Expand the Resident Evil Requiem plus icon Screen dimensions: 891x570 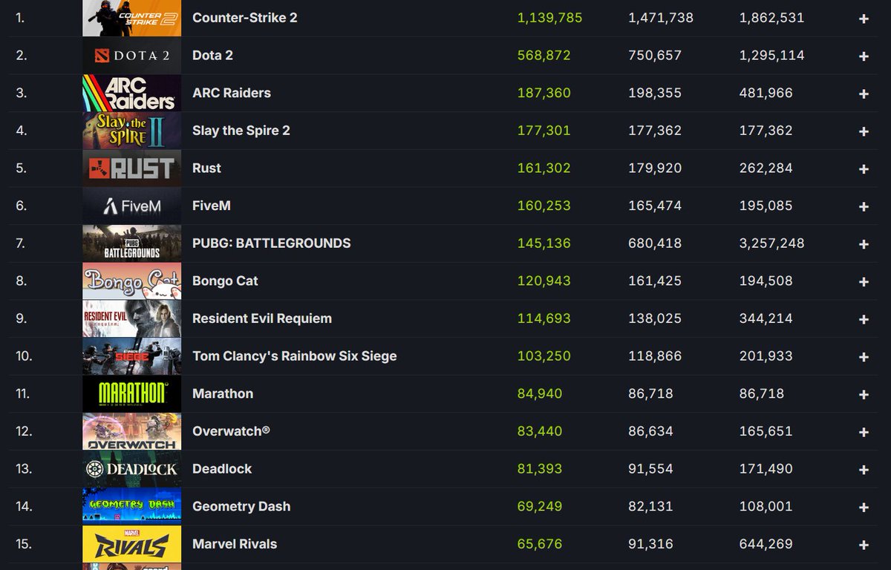point(864,319)
